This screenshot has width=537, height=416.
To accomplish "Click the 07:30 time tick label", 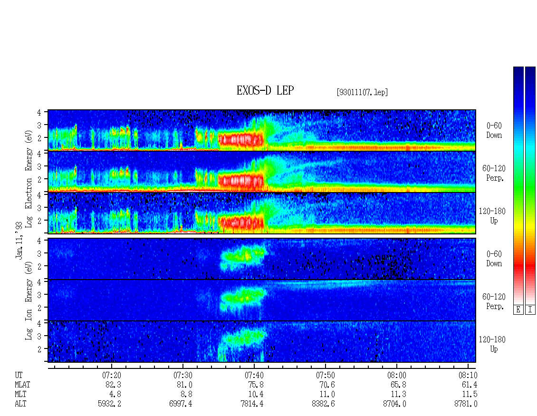I will click(183, 375).
